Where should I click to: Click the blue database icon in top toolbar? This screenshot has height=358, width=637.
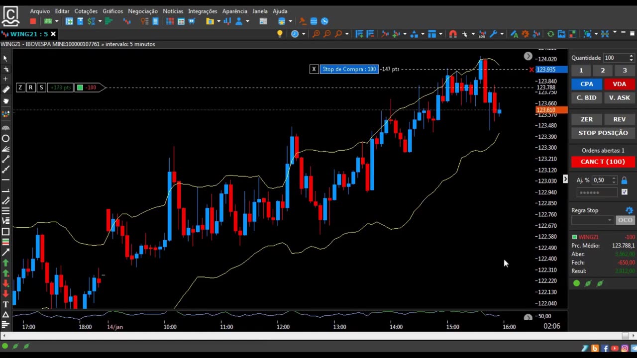click(x=314, y=21)
